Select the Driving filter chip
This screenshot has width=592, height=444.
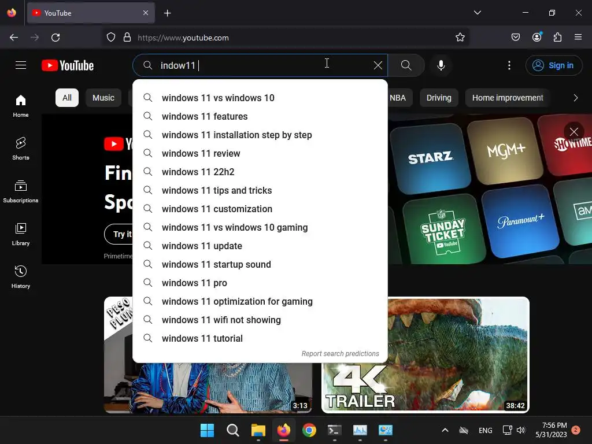point(439,98)
